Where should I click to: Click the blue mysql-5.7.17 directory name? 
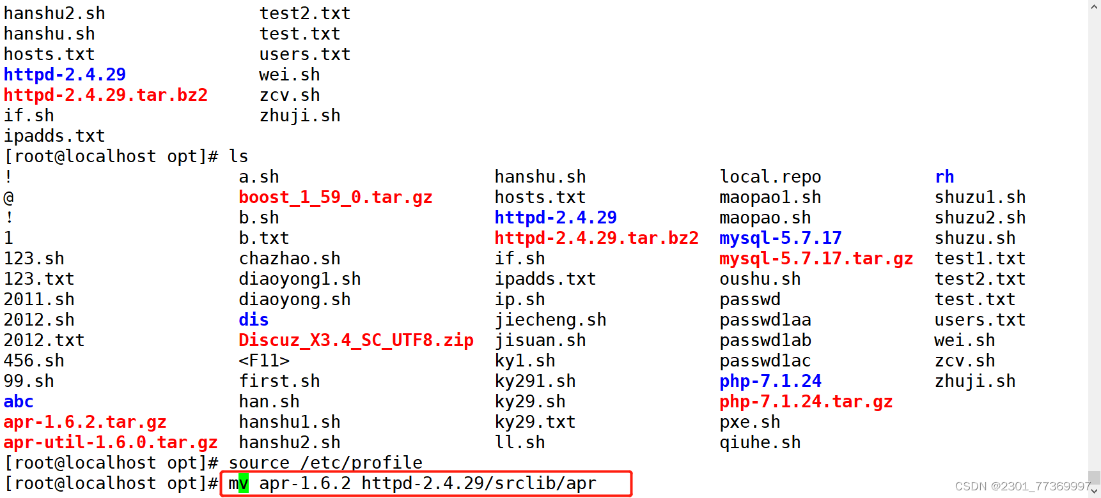pyautogui.click(x=781, y=238)
